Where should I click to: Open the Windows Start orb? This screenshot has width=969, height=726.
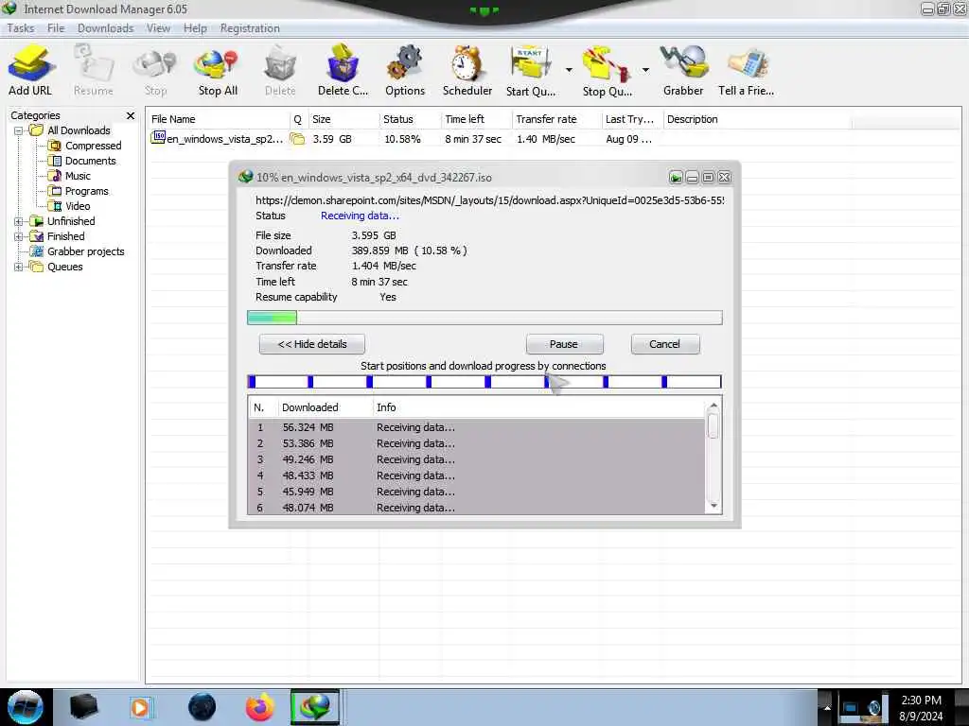pos(25,707)
